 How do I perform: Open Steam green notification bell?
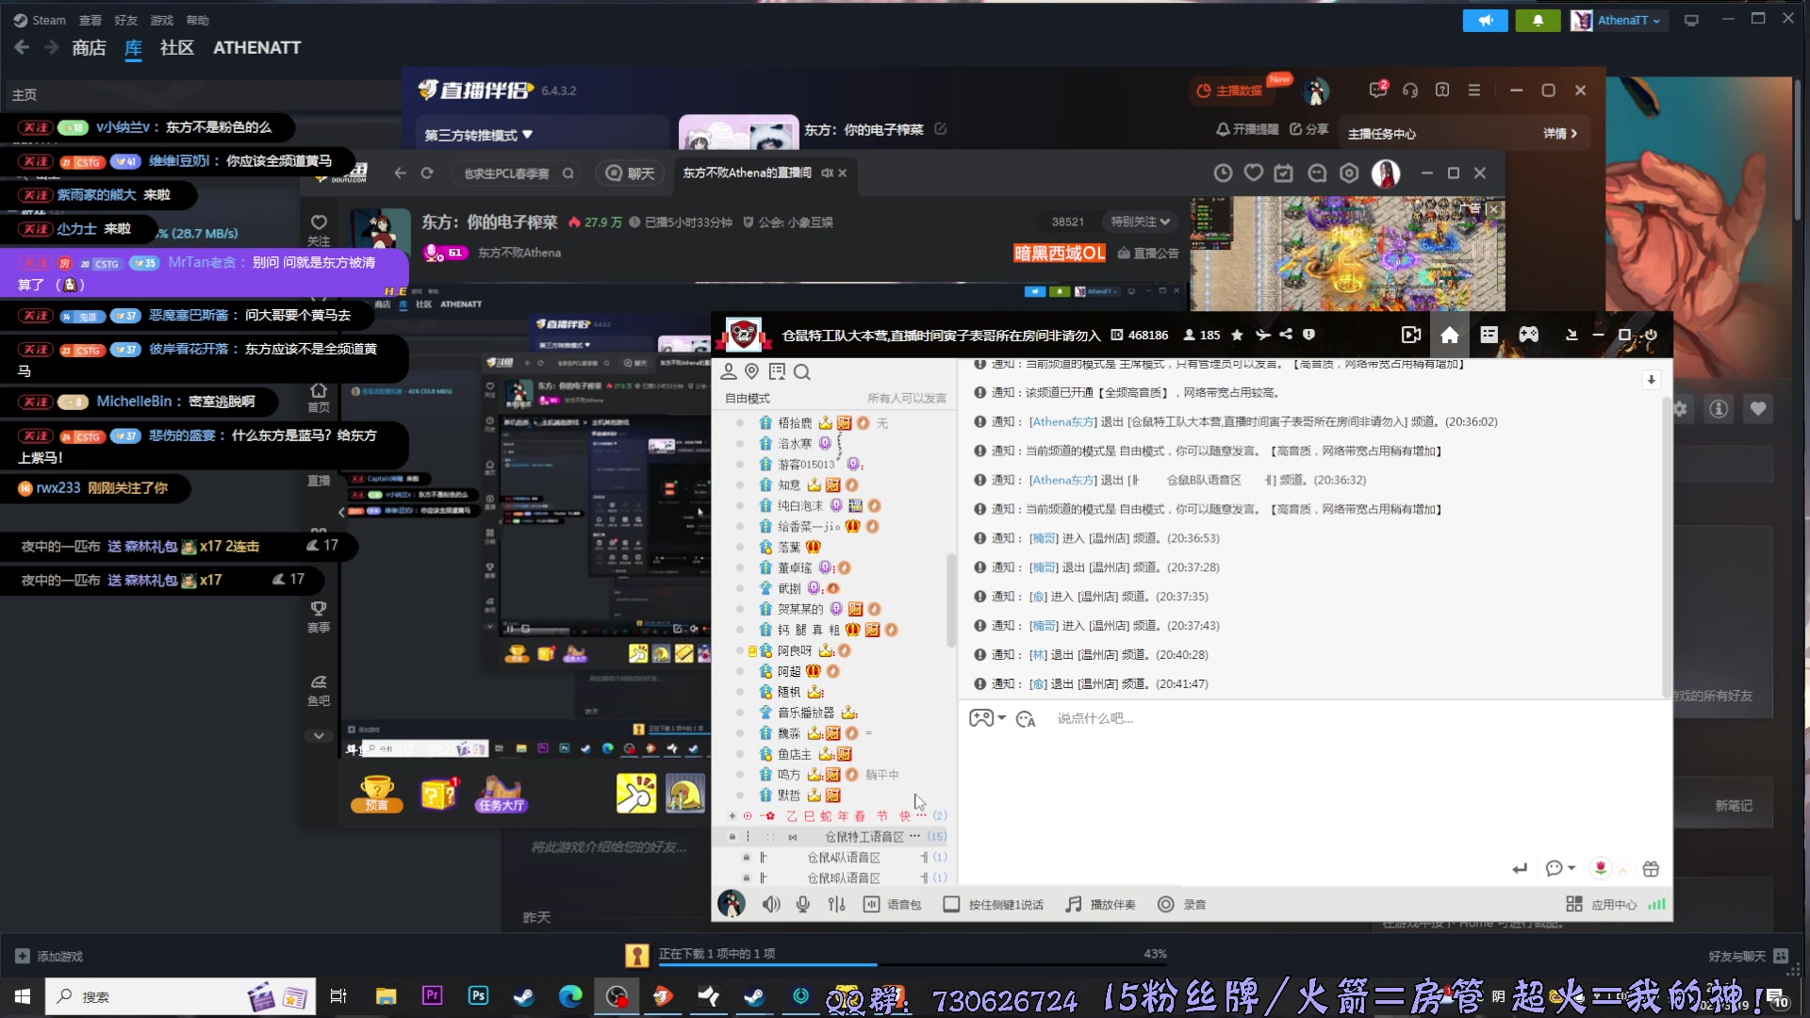[x=1538, y=20]
